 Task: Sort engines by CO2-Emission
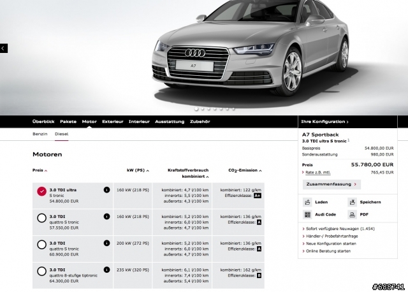(x=245, y=170)
